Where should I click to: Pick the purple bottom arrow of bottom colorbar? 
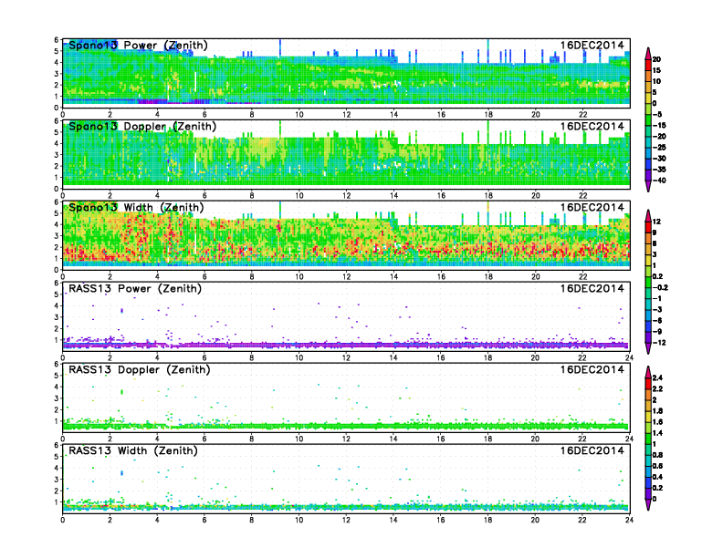click(x=648, y=505)
